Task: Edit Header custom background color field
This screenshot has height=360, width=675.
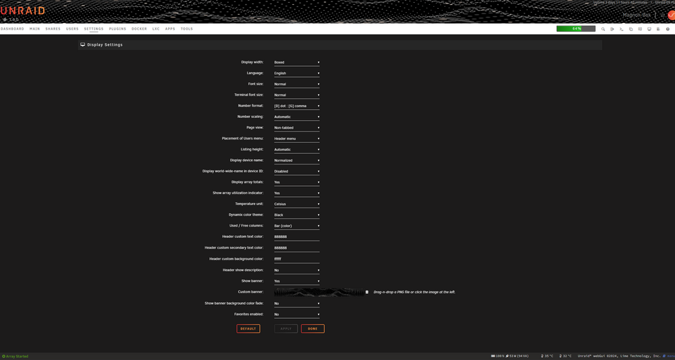Action: pyautogui.click(x=296, y=260)
